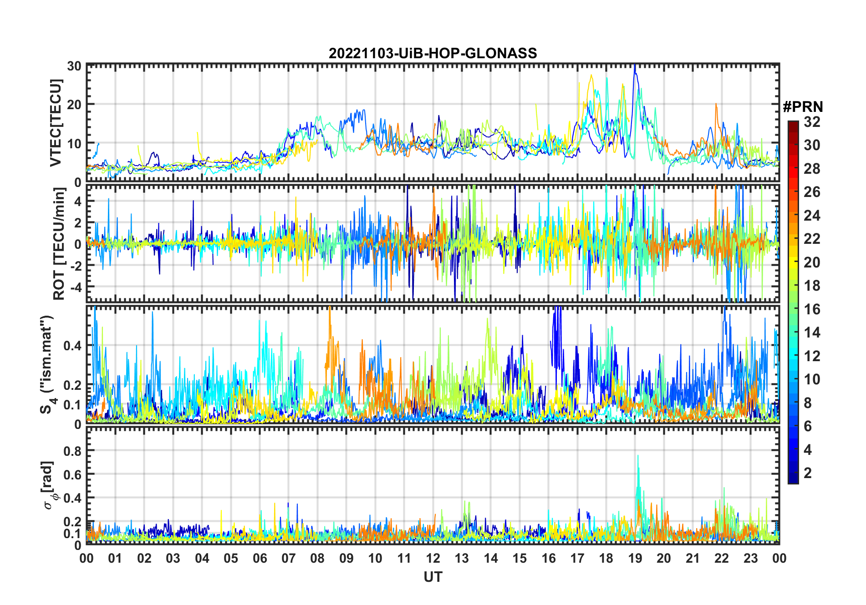Click the UT x-axis label
Screen dimensions: 866x605
point(433,577)
